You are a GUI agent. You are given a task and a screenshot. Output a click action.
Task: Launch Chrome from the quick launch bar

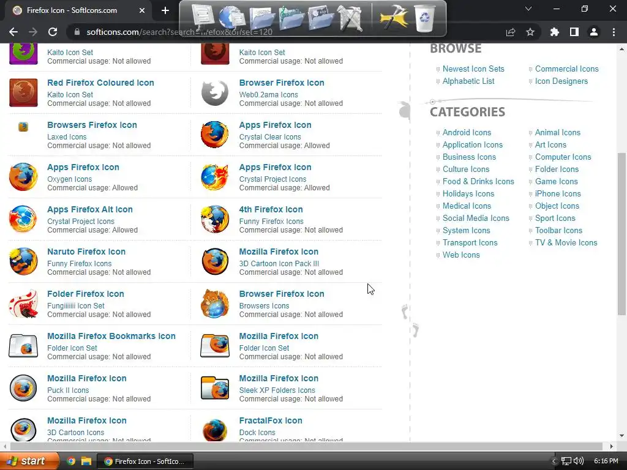pyautogui.click(x=71, y=461)
